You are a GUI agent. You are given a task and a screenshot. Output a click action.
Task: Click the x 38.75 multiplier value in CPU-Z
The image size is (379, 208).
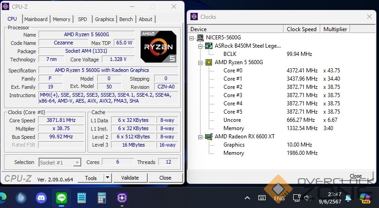[61, 128]
